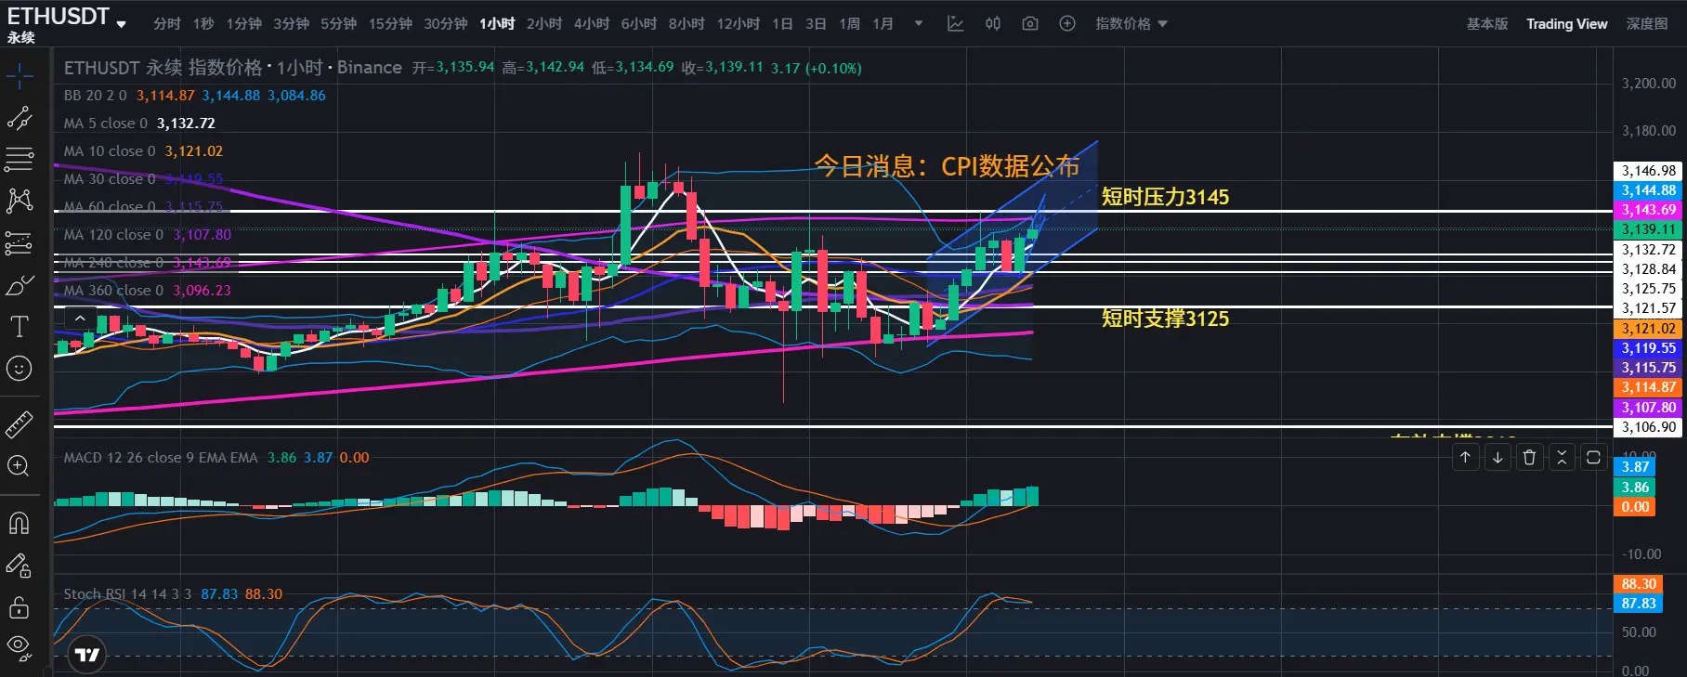
Task: Take a chart snapshot with camera icon
Action: point(1030,23)
